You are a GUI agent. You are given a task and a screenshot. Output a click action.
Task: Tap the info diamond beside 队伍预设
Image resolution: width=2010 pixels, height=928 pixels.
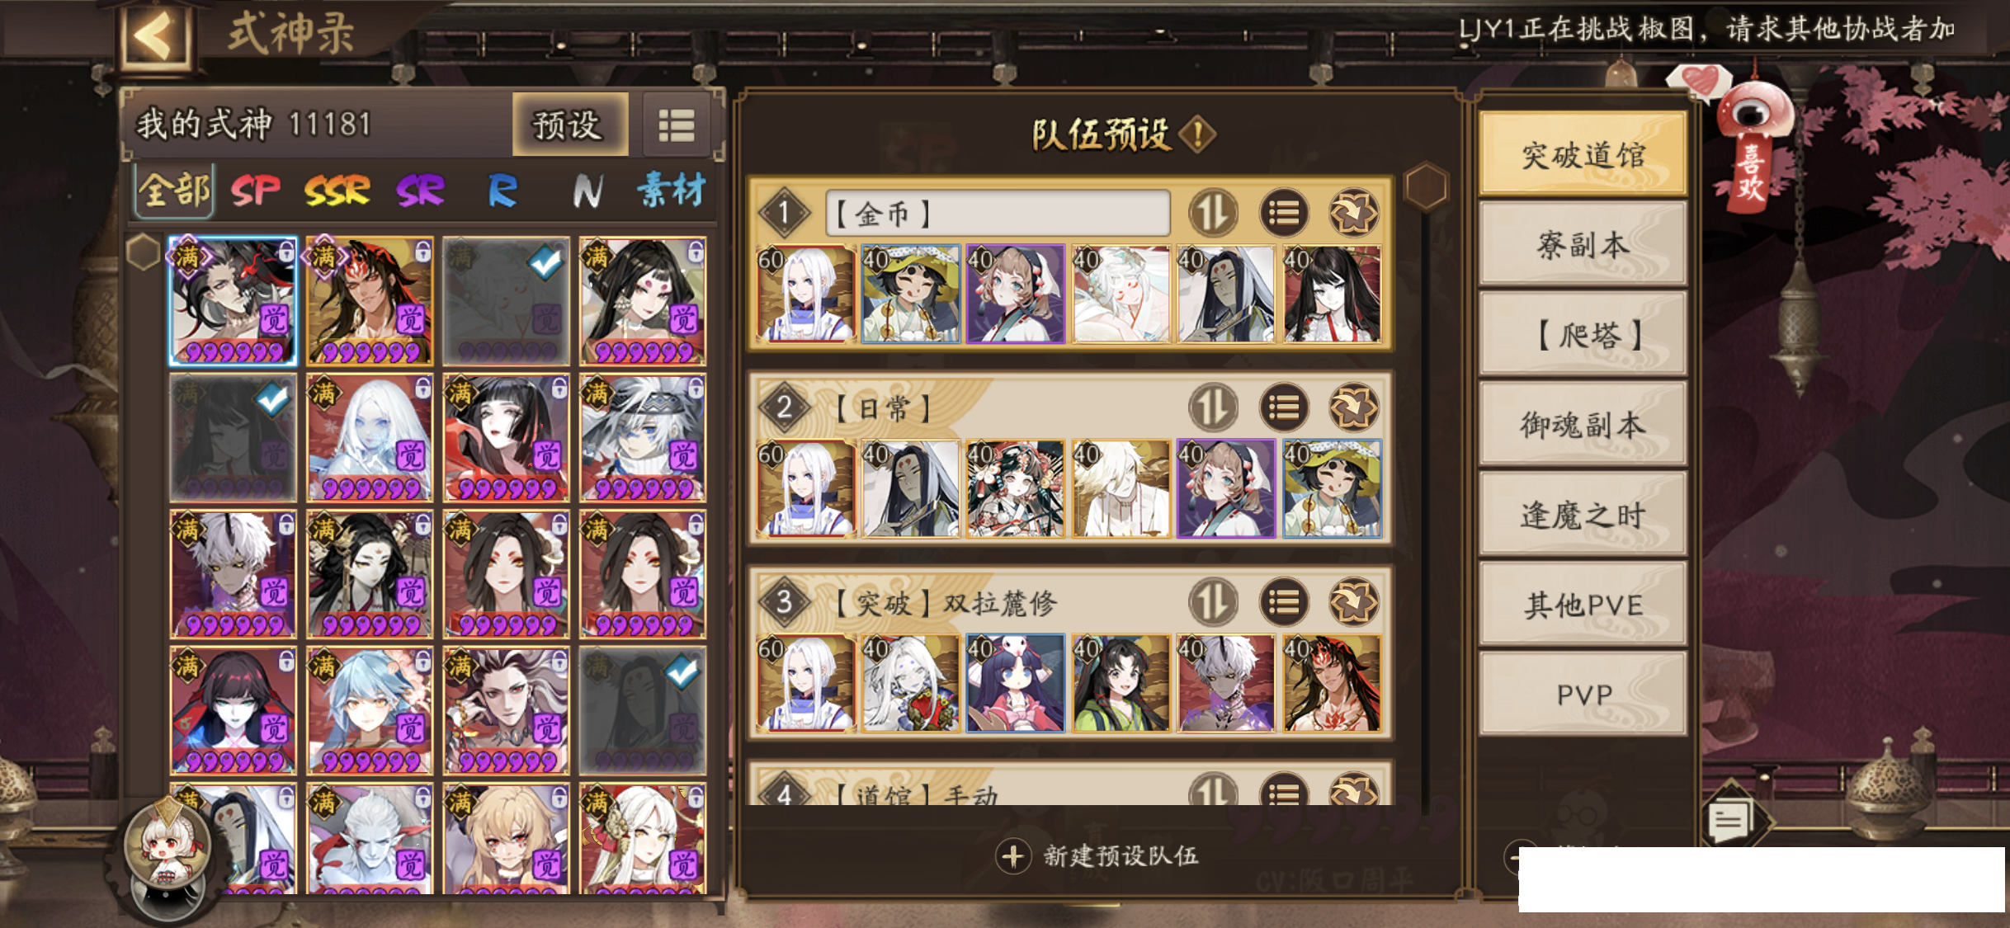pos(1197,134)
